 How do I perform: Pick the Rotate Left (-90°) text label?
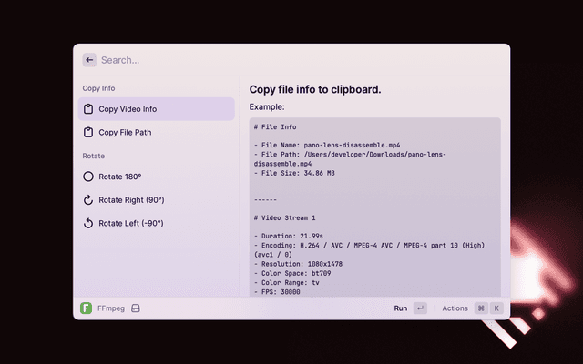131,223
